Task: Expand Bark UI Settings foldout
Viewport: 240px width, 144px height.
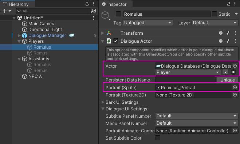Action: (103, 102)
